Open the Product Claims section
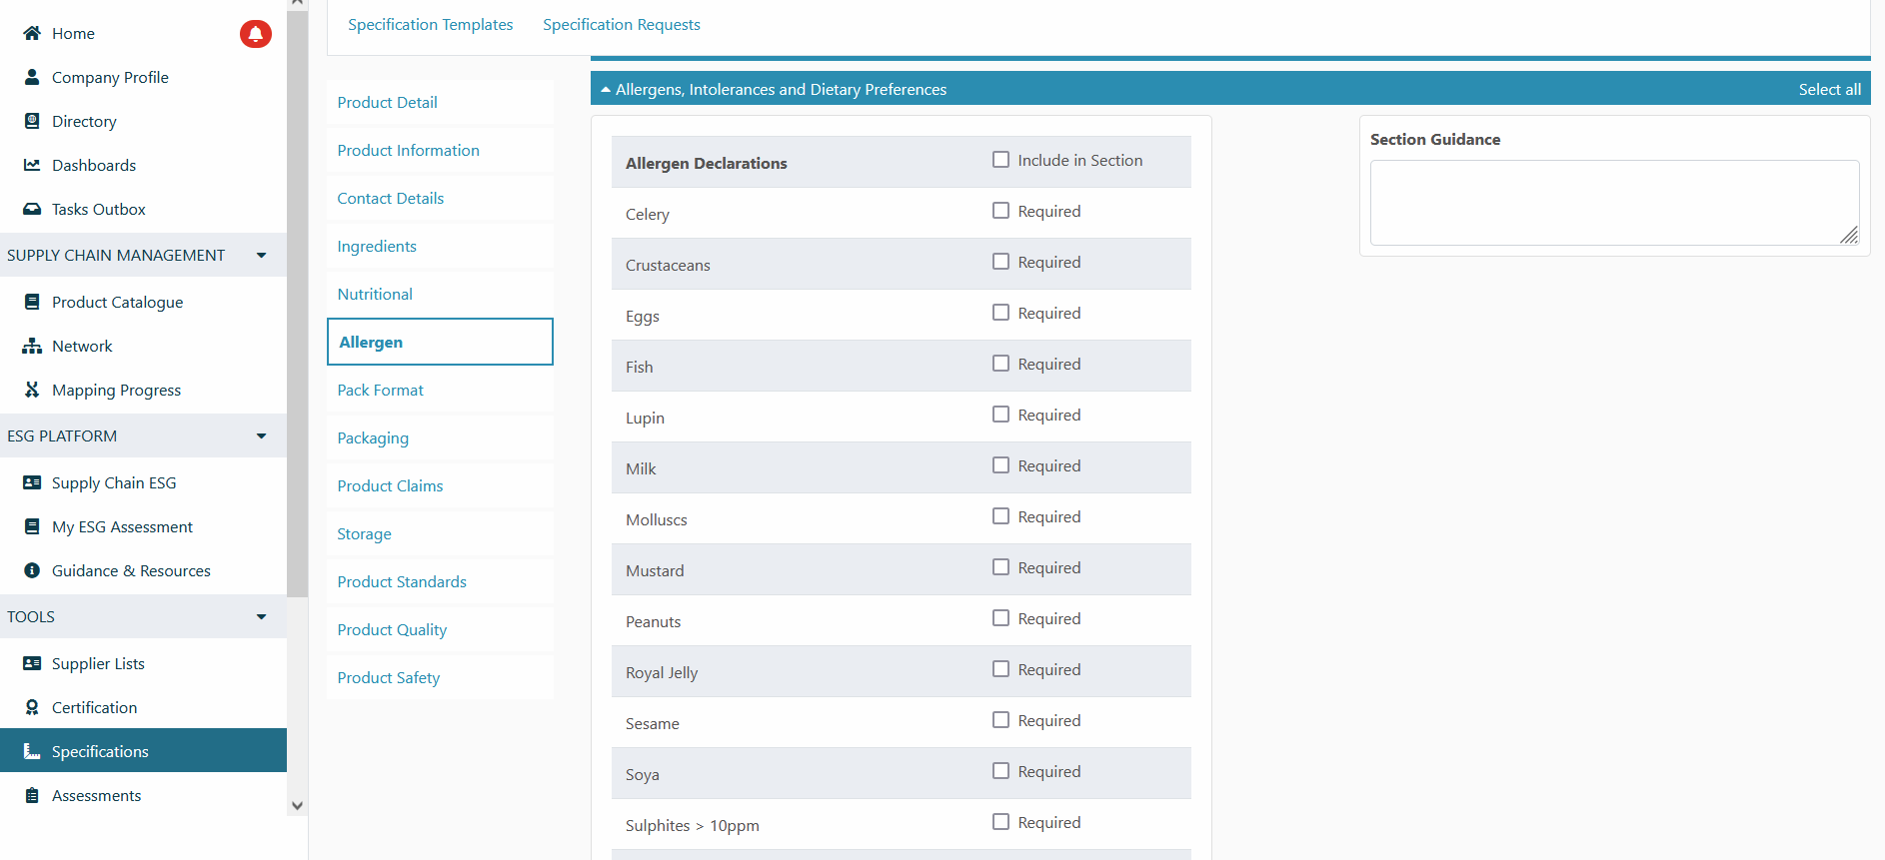Viewport: 1885px width, 860px height. coord(390,485)
